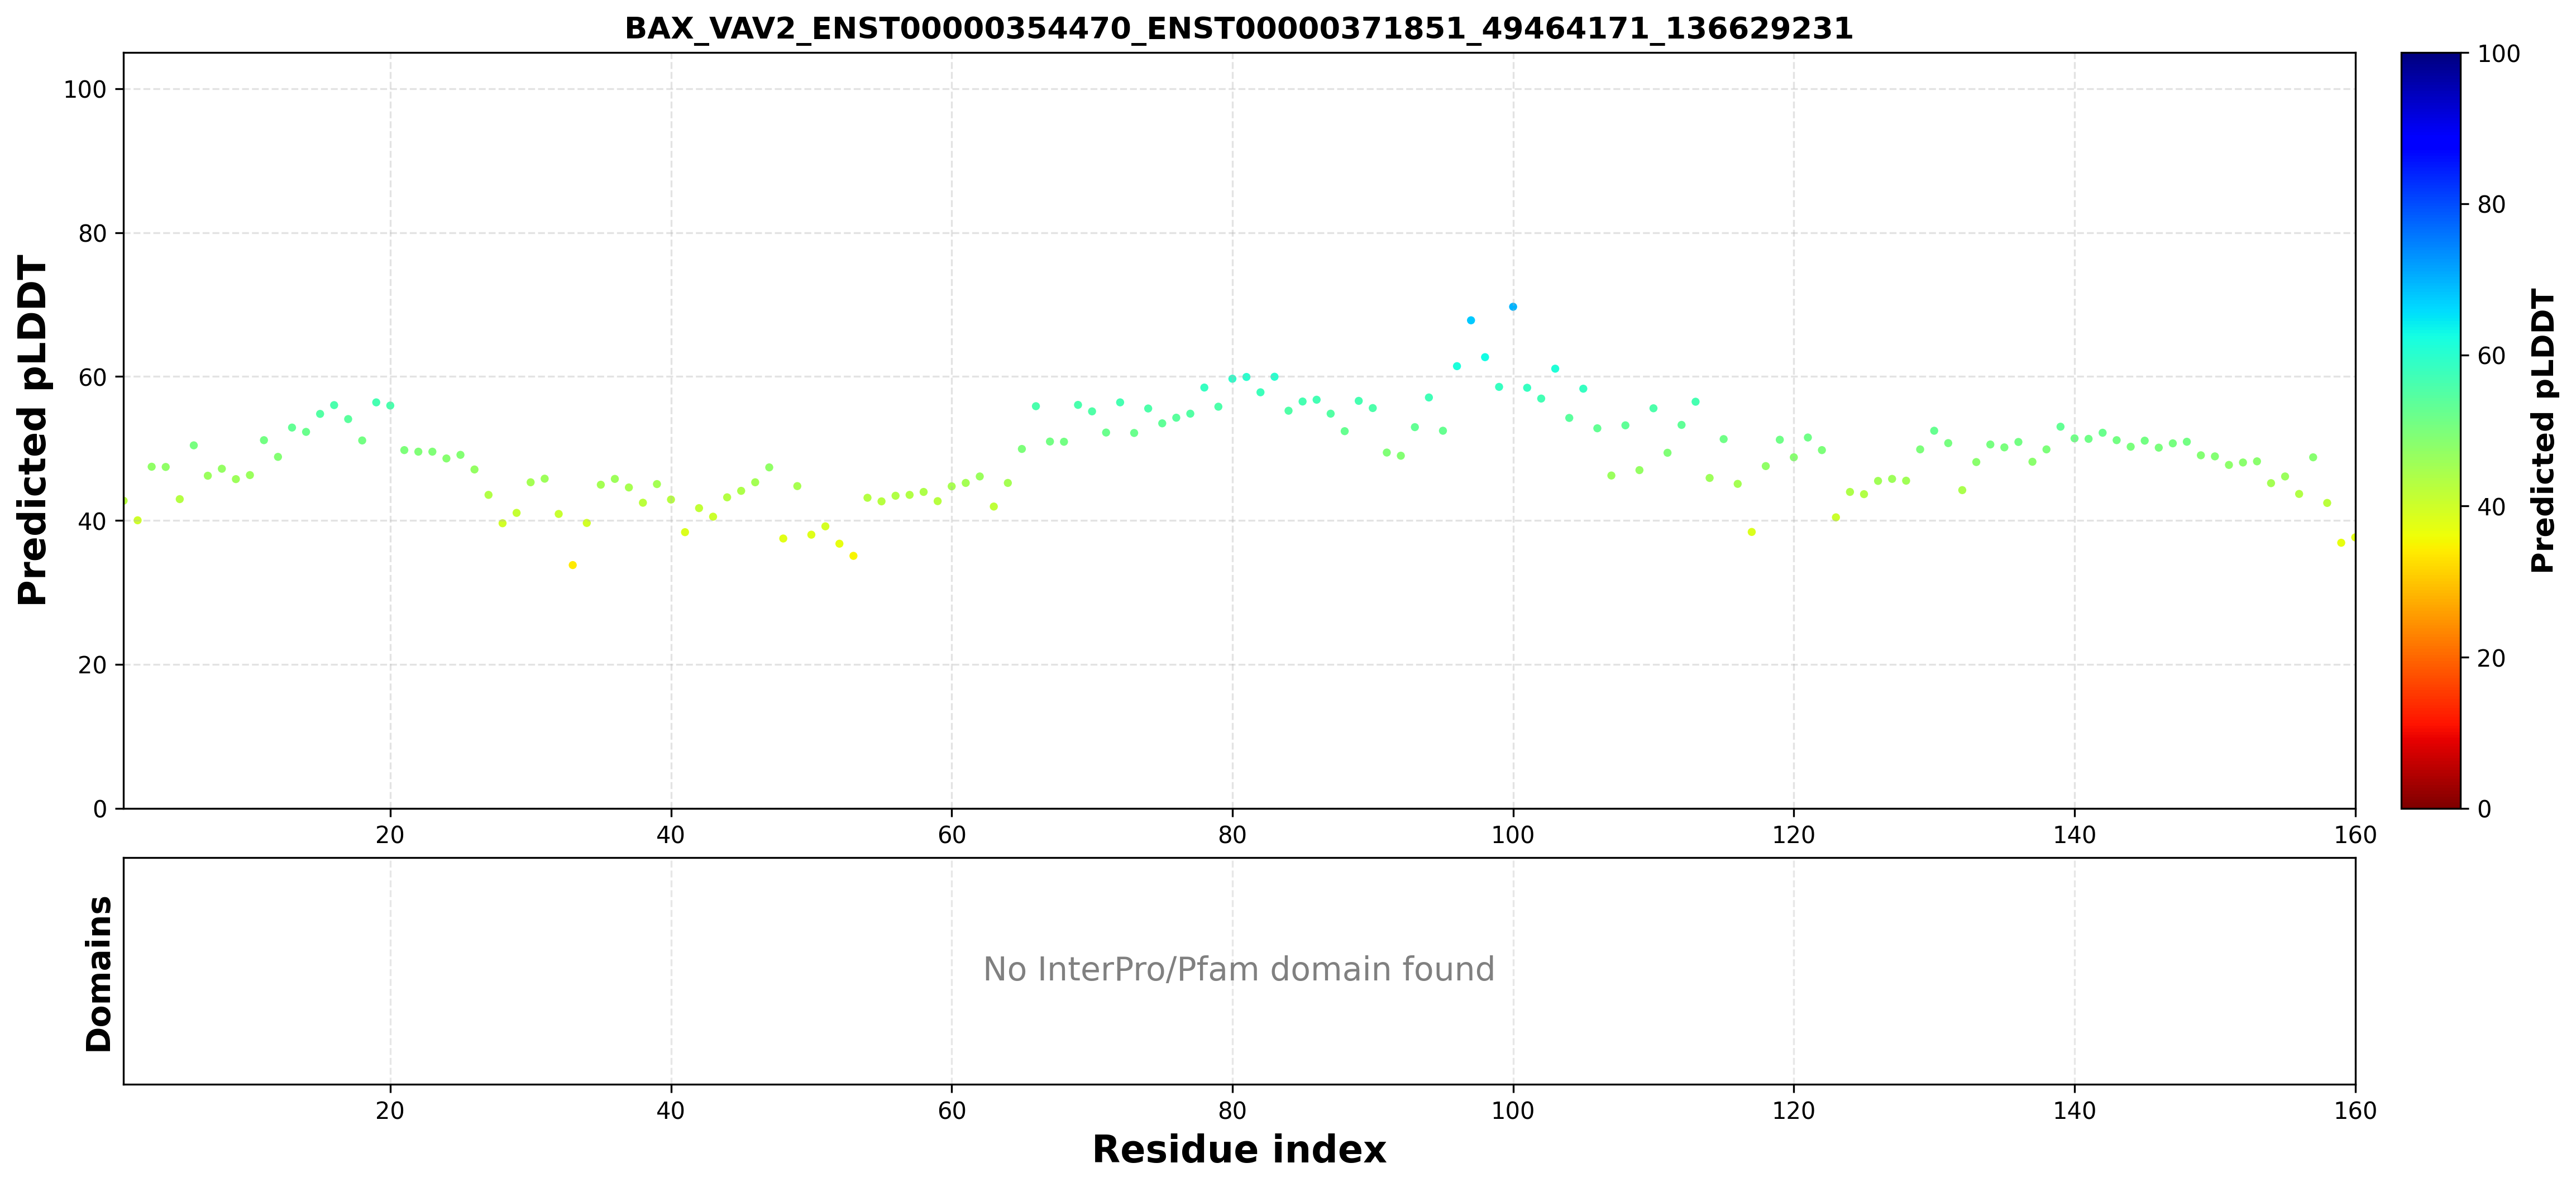Click the blue data point near residue 97

tap(1471, 320)
